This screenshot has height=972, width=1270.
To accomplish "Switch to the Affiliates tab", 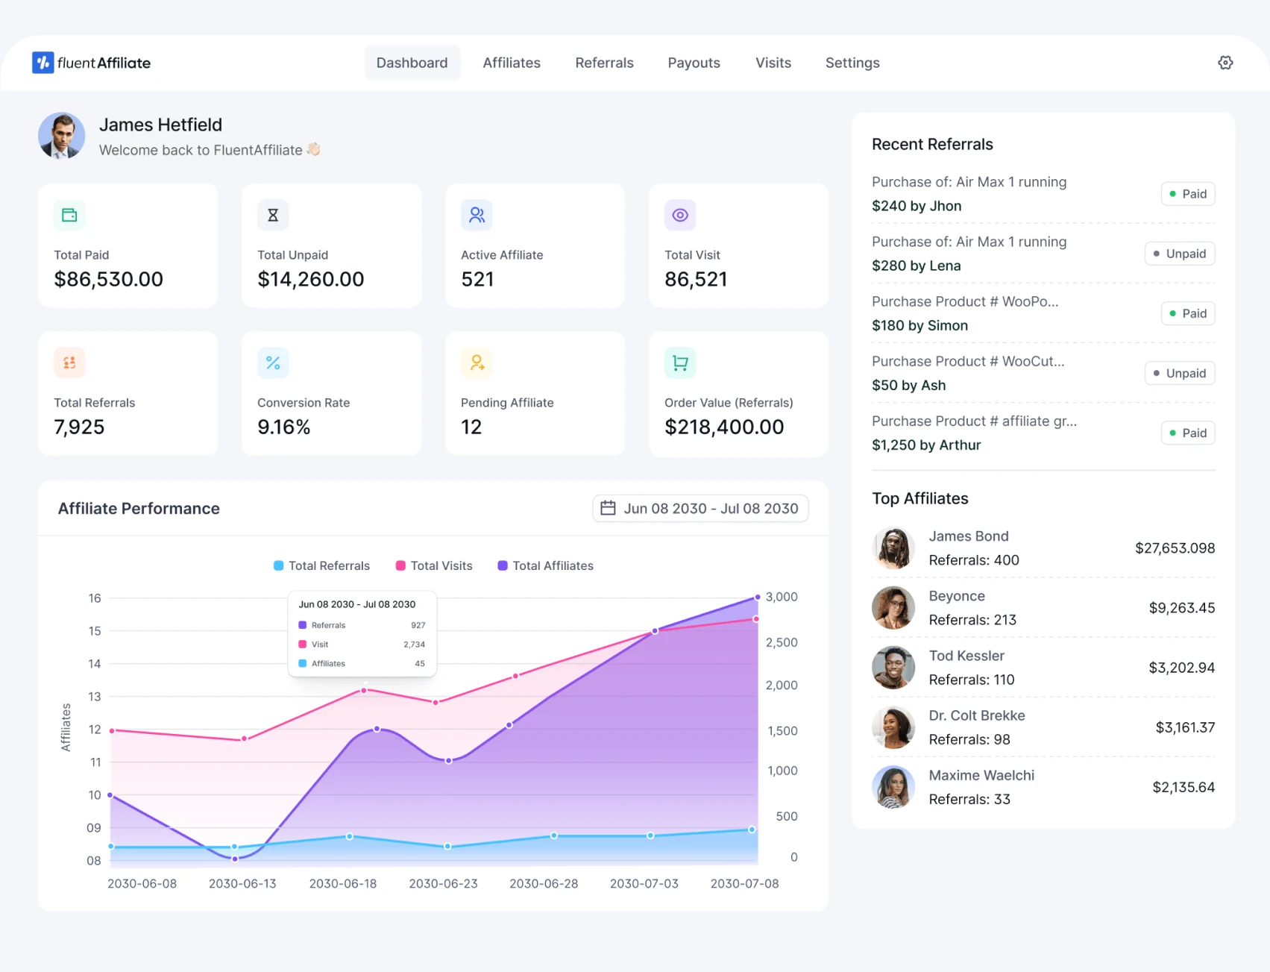I will pyautogui.click(x=512, y=63).
